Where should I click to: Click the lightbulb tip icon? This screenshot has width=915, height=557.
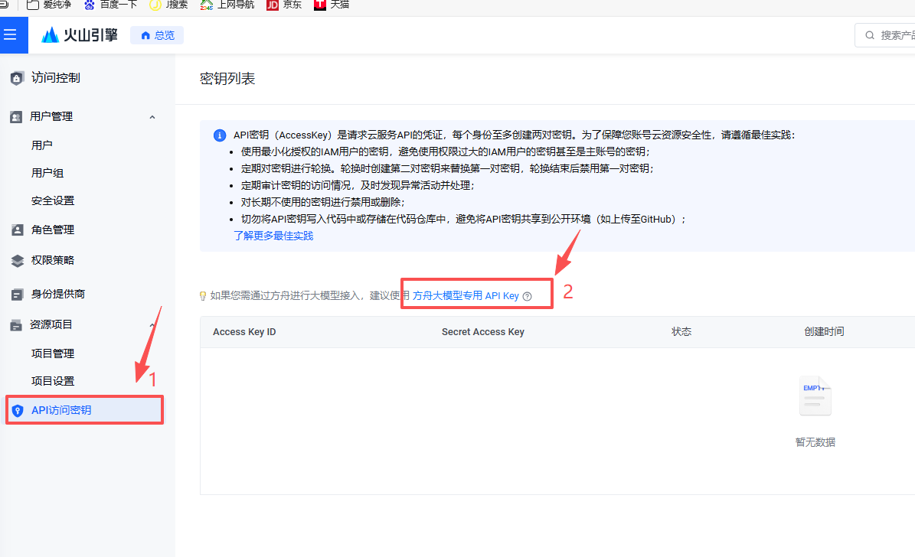[202, 296]
